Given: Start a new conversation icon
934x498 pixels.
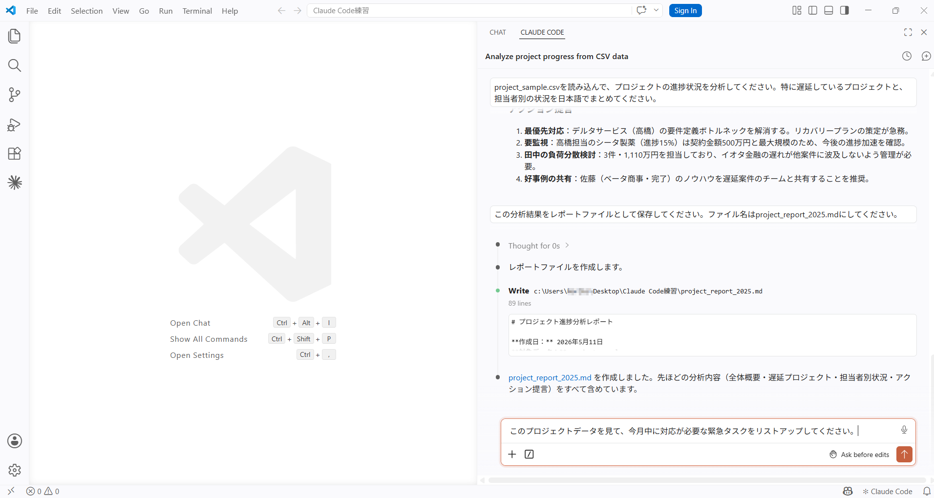Looking at the screenshot, I should 926,56.
